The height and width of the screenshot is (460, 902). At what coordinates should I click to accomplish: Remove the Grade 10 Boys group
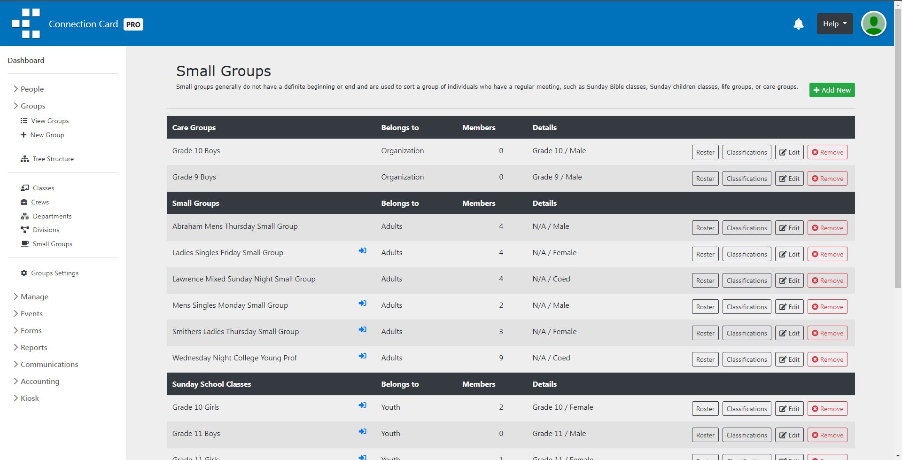(x=827, y=152)
